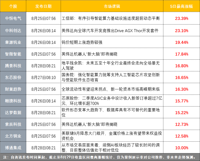This screenshot has width=200, height=161.
Task: Click the date in 翱捷科技 row
Action: [43, 101]
